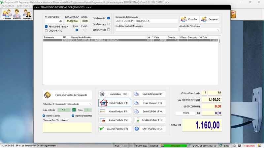Image resolution: width=264 pixels, height=148 pixels.
Task: Open the Clientes toolbar icon
Action: coord(7,14)
